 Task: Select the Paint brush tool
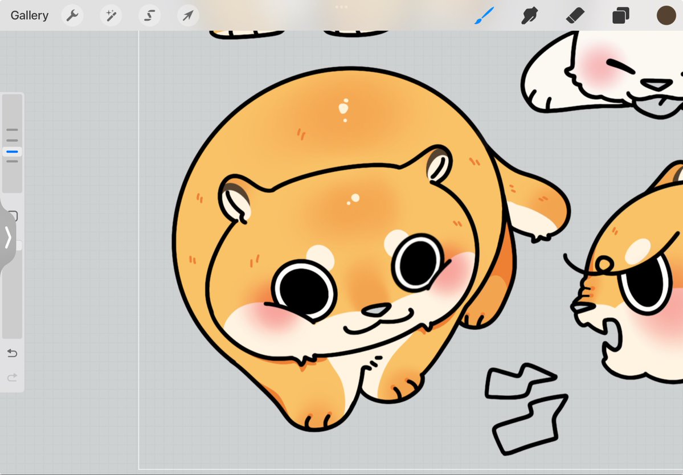pos(484,16)
